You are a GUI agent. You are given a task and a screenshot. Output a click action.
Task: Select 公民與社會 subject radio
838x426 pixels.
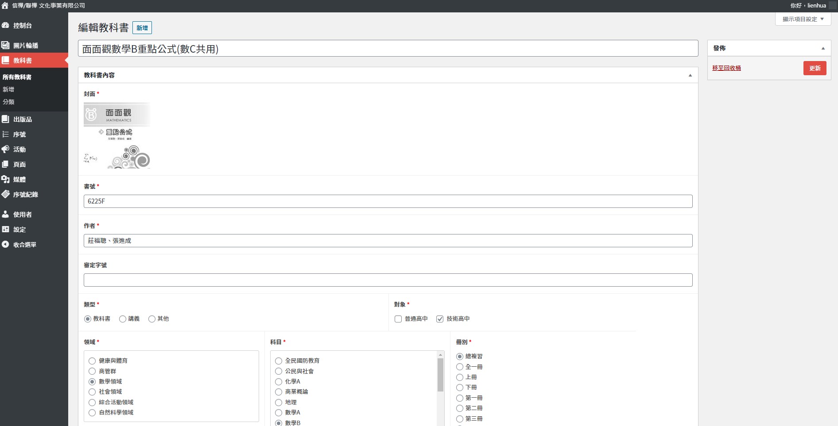(279, 371)
